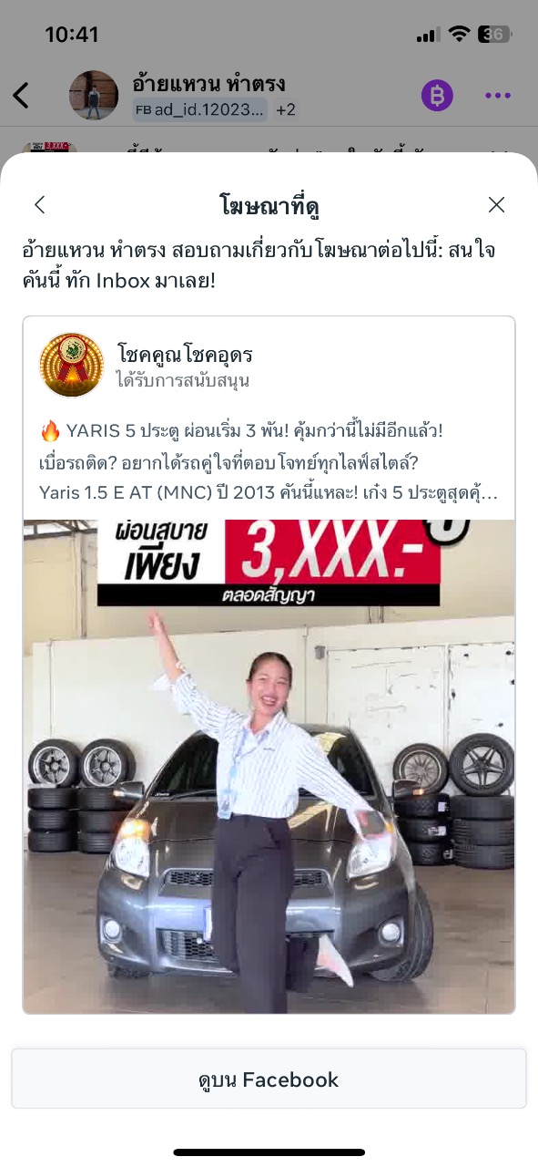Tap the 3,XXX.- price banner

coord(332,551)
